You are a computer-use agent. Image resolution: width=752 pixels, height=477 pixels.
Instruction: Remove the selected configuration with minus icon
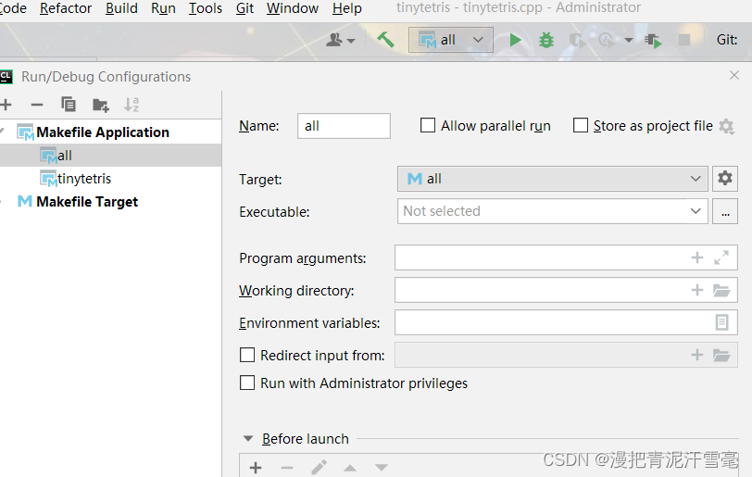pos(37,104)
